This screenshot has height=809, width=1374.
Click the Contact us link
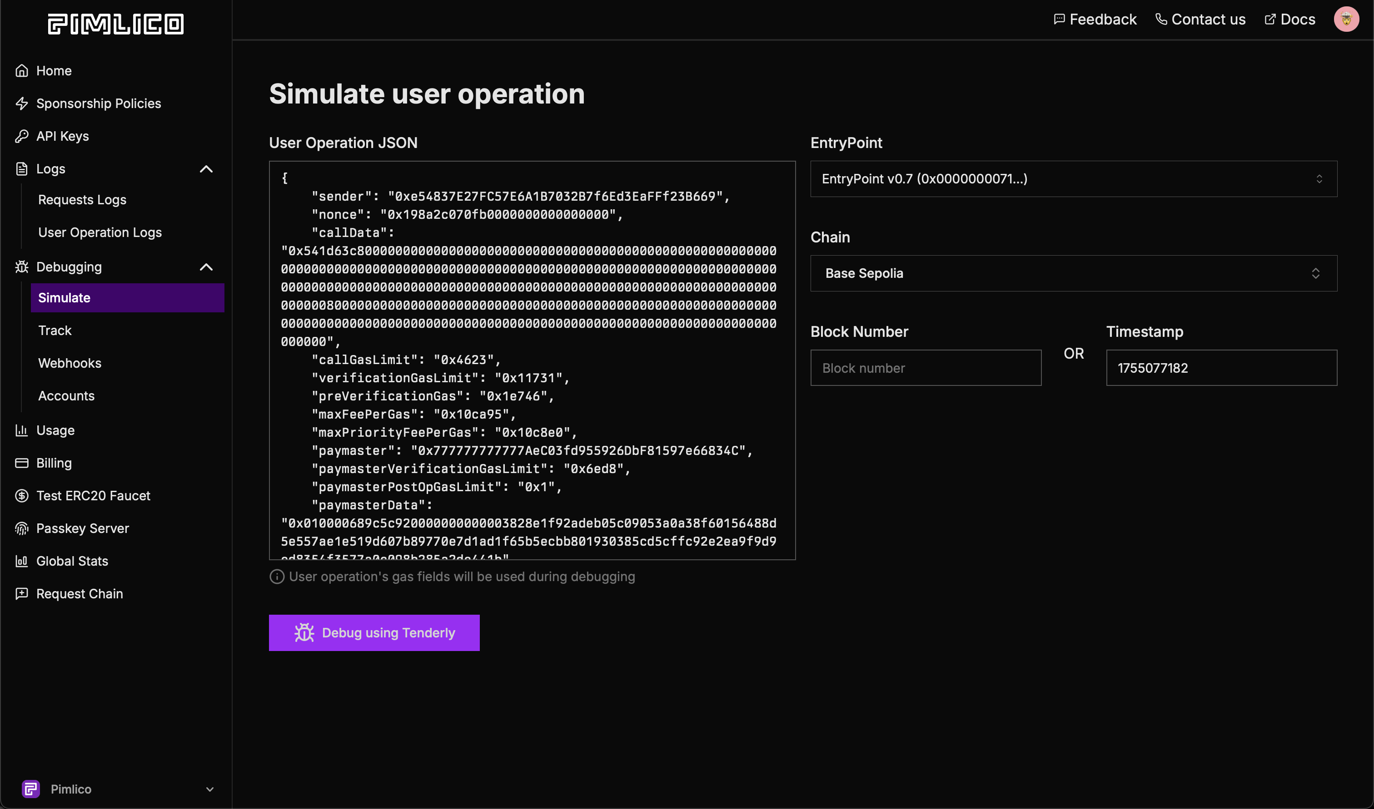click(x=1200, y=20)
